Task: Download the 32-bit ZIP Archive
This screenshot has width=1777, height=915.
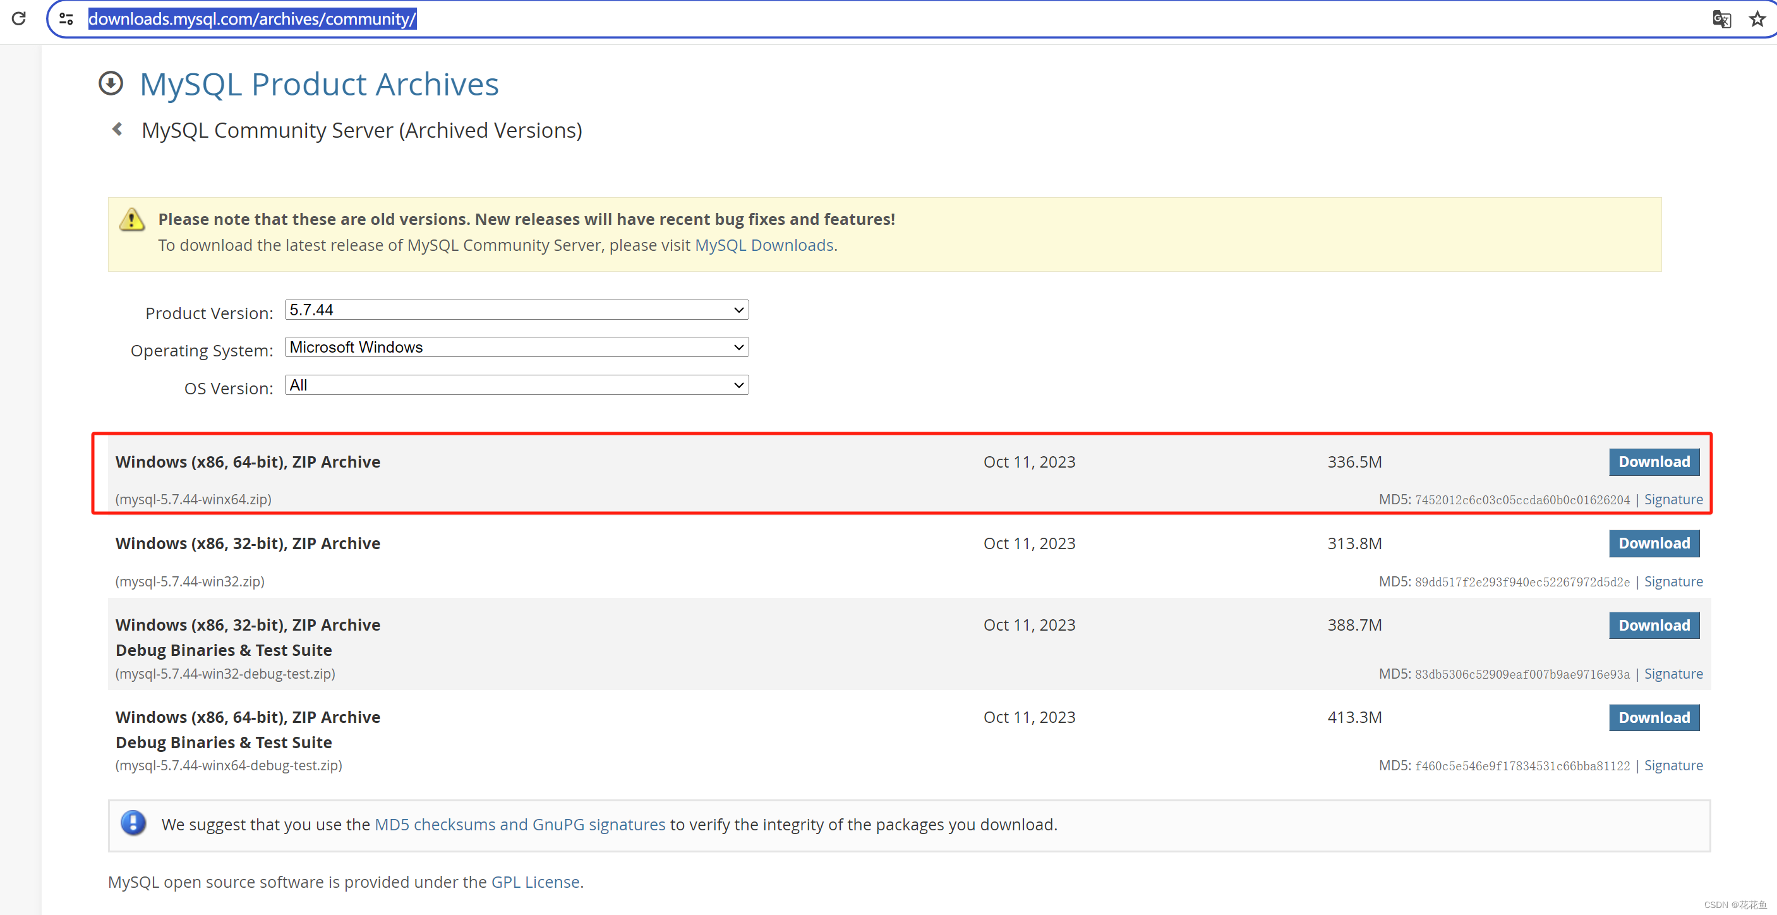Action: click(x=1654, y=543)
